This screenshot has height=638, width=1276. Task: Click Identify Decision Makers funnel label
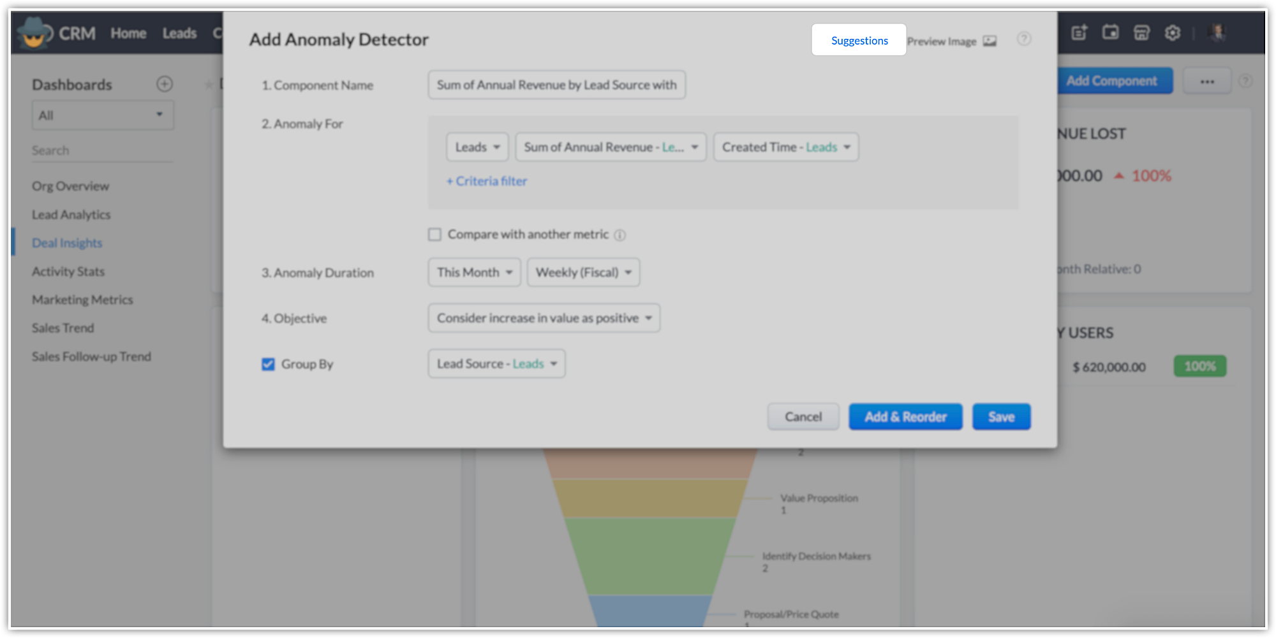coord(816,556)
